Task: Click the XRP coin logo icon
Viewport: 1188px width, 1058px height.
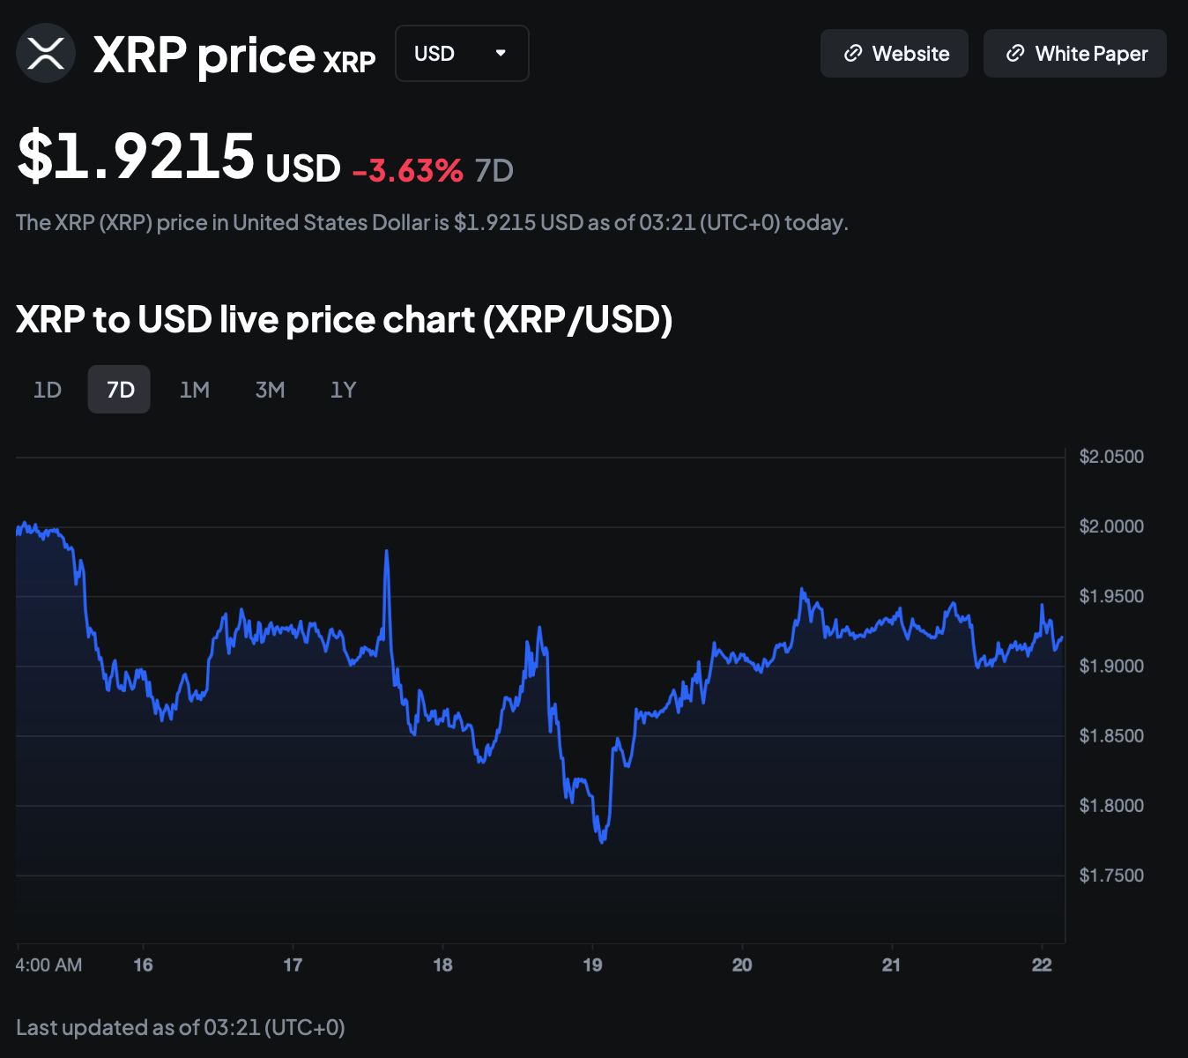Action: (46, 53)
